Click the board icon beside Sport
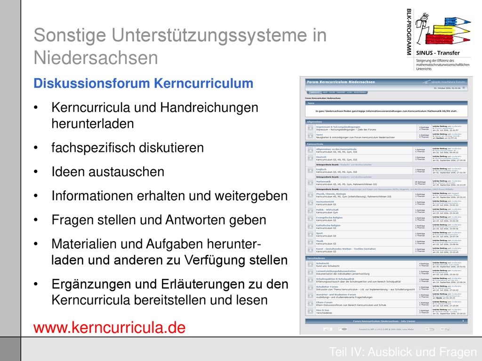The image size is (482, 361). 311,234
